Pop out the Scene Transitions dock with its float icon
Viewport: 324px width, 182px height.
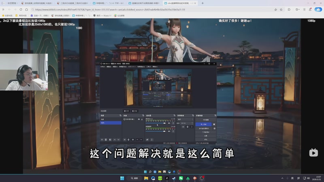coord(193,115)
